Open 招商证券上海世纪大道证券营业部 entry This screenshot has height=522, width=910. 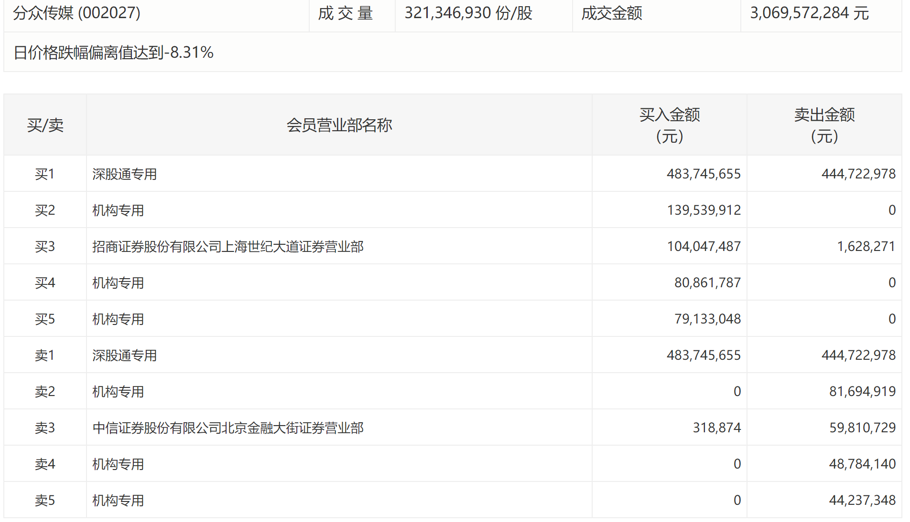[x=228, y=247]
